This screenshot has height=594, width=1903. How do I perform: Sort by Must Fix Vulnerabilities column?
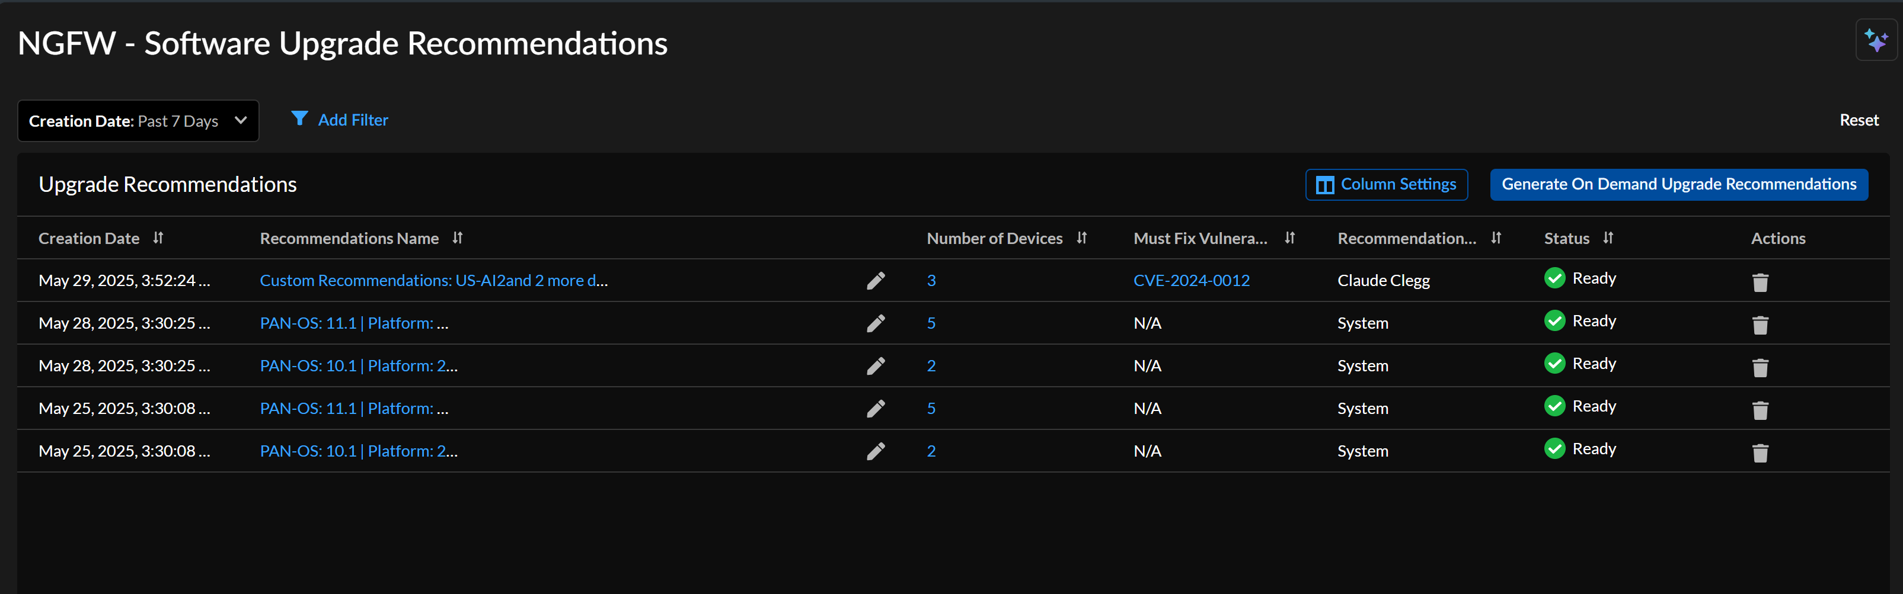(x=1289, y=238)
